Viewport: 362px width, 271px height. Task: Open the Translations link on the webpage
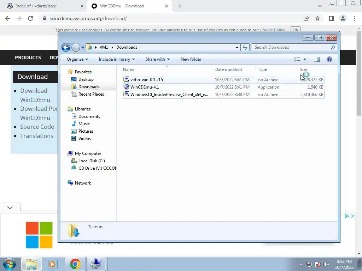coord(37,136)
